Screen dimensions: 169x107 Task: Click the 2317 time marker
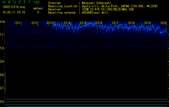[115, 23]
